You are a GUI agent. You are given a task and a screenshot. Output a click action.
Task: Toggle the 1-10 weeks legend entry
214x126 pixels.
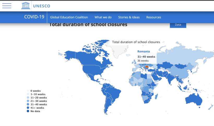tap(36, 94)
